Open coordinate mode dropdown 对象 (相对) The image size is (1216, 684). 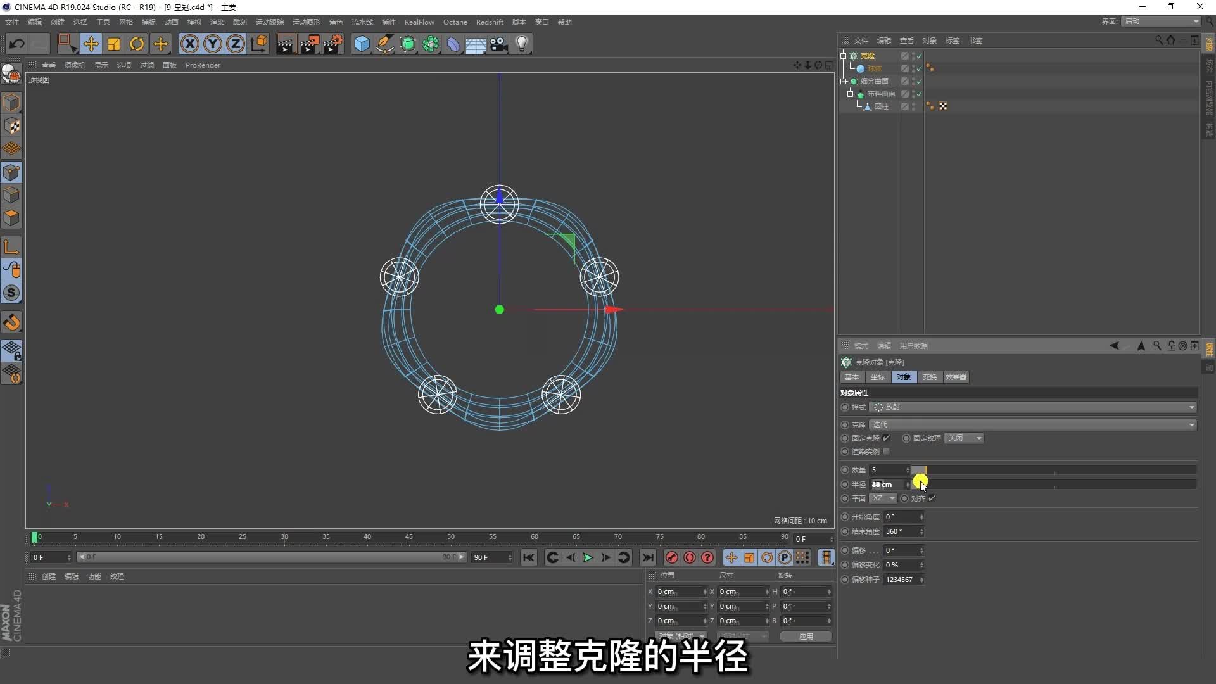(x=681, y=636)
